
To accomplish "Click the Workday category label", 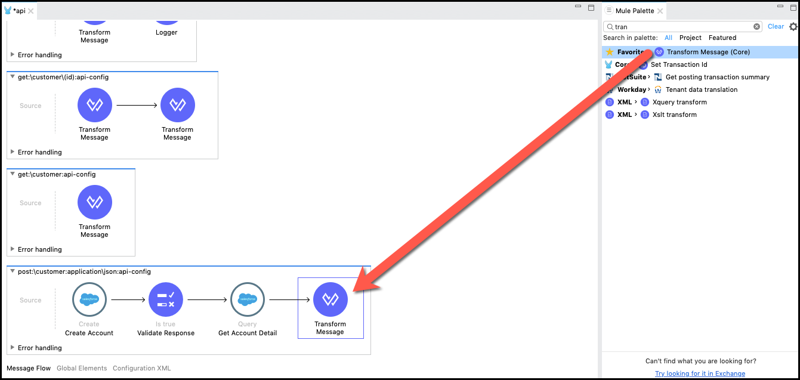I will click(632, 89).
